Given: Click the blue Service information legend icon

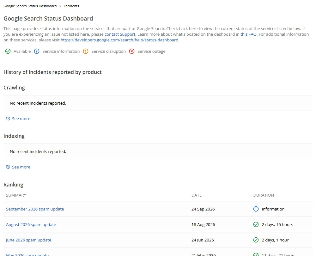Looking at the screenshot, I should point(37,51).
